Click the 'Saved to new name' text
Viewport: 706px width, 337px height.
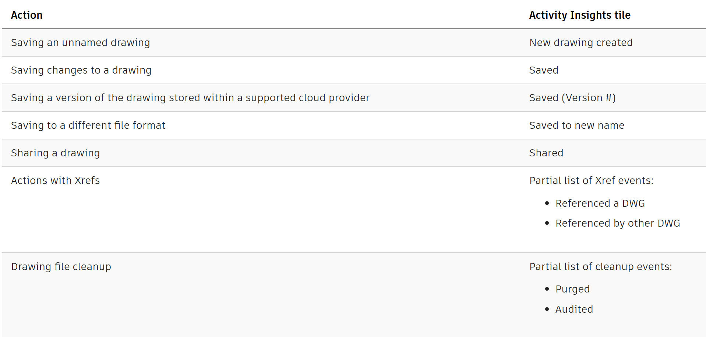click(x=576, y=125)
